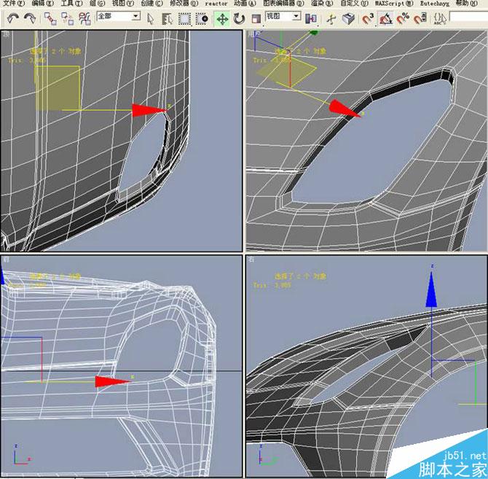The image size is (488, 479).
Task: Click the 用户 (User) viewport label
Action: point(254,34)
